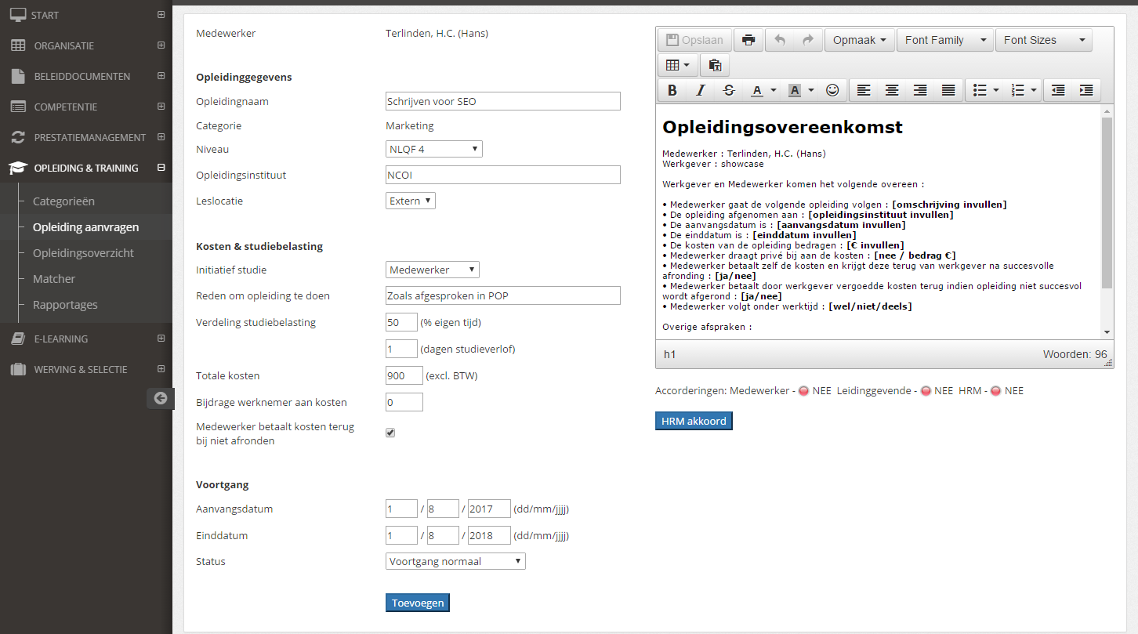The width and height of the screenshot is (1138, 634).
Task: Go to Opleidingsoverzicht
Action: [83, 253]
